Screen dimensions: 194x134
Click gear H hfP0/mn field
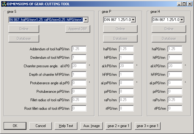(175, 57)
